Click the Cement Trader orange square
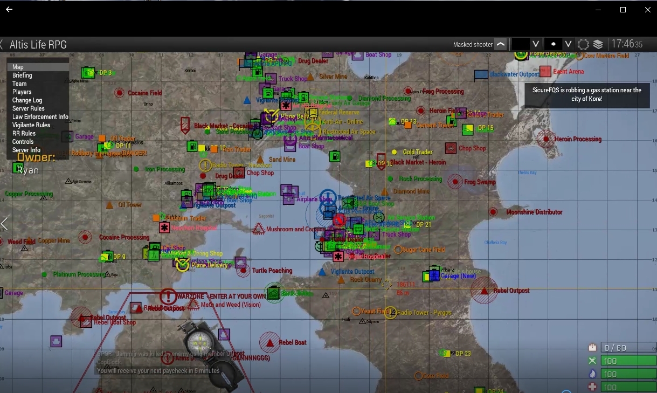657x393 pixels. tap(408, 125)
